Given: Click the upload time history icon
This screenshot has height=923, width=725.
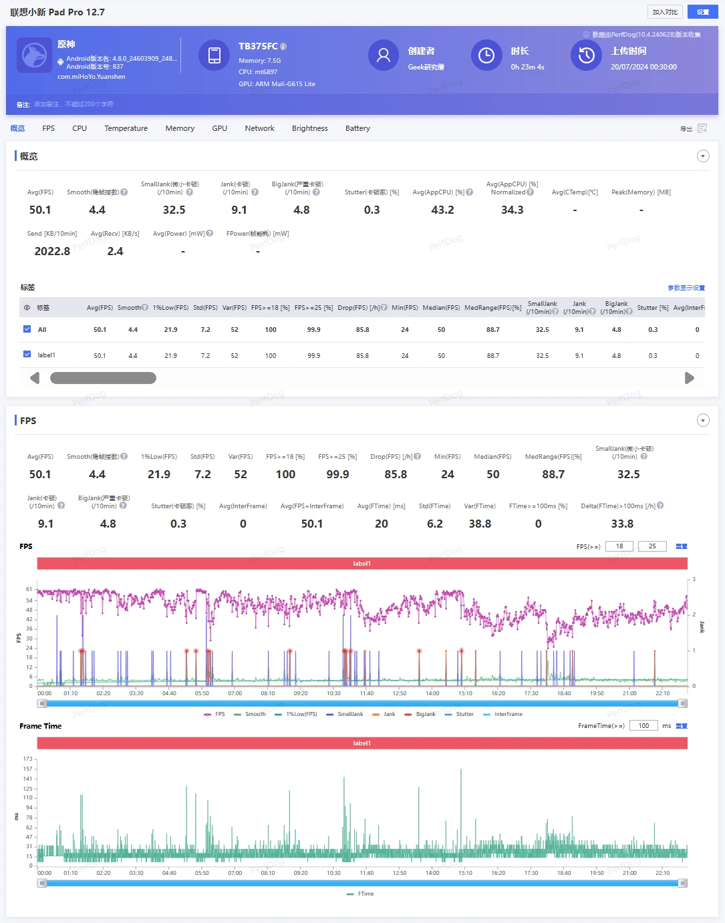Looking at the screenshot, I should (x=586, y=55).
